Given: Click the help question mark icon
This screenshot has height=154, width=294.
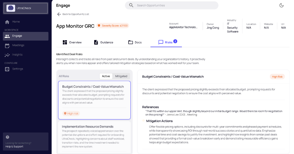Looking at the screenshot, I should pos(8,137).
